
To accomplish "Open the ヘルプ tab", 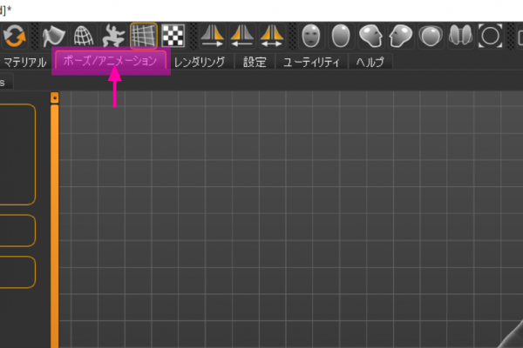I will pos(370,63).
